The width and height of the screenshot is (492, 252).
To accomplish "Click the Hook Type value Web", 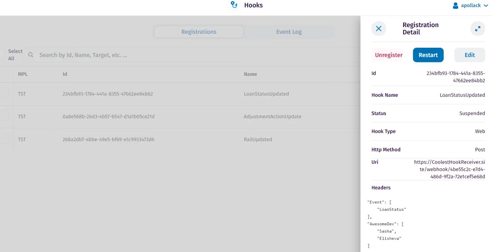I will 480,131.
